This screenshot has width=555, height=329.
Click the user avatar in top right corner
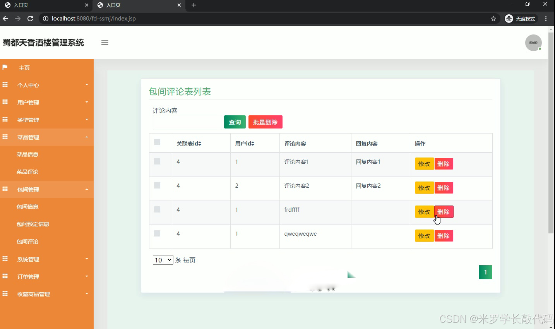point(533,43)
